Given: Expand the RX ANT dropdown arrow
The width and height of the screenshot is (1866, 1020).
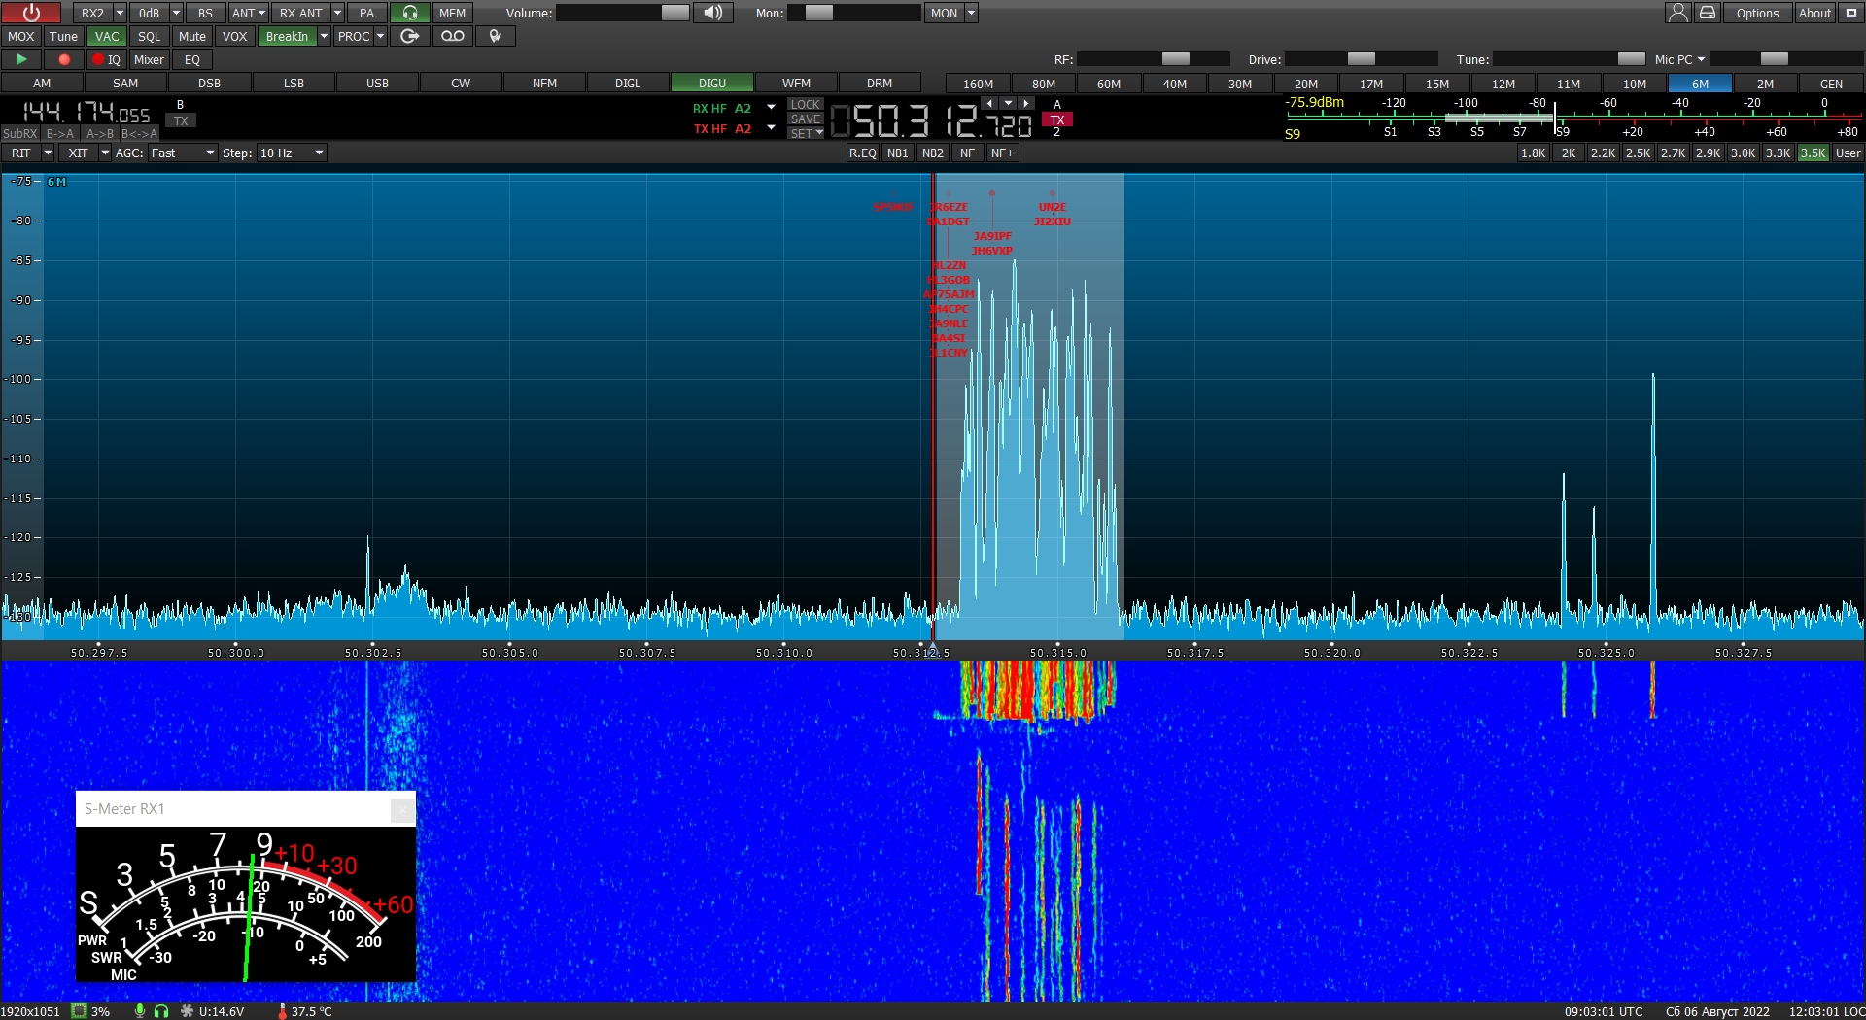Looking at the screenshot, I should click(337, 13).
